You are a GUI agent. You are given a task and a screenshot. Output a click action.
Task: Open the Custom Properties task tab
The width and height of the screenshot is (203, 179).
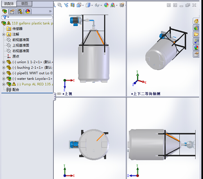[196, 54]
